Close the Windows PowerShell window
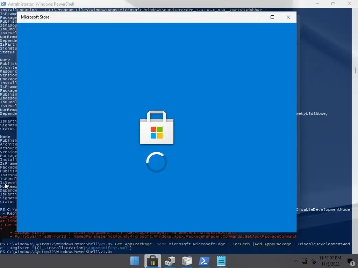This screenshot has width=358, height=268. point(349,3)
